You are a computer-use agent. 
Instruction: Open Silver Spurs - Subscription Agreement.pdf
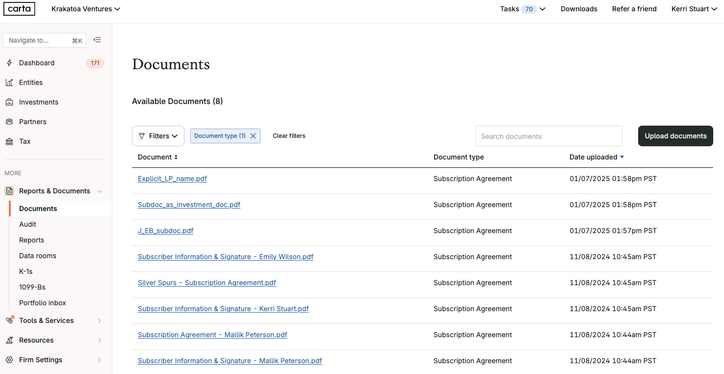pos(207,283)
